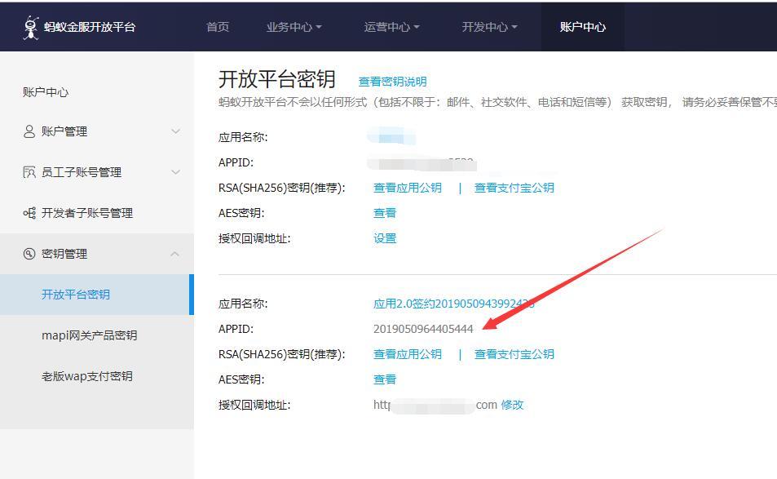Click the 密钥管理 key icon

click(x=29, y=254)
